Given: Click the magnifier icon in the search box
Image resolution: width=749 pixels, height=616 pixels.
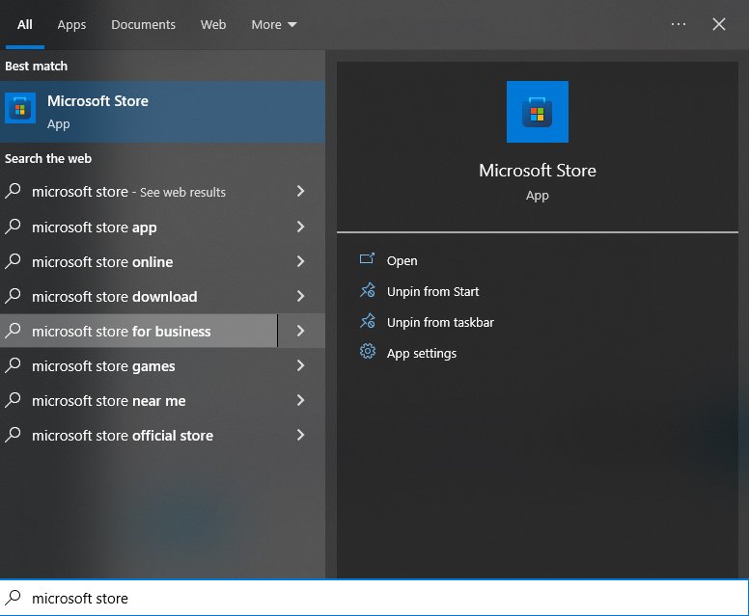Looking at the screenshot, I should coord(14,598).
